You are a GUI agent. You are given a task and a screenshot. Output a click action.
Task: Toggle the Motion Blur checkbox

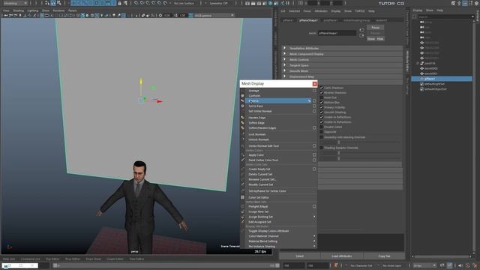click(x=322, y=102)
